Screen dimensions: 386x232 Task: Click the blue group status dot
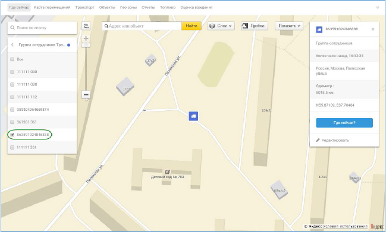tap(68, 45)
